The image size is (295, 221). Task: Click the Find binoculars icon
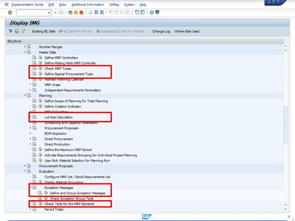pyautogui.click(x=96, y=13)
